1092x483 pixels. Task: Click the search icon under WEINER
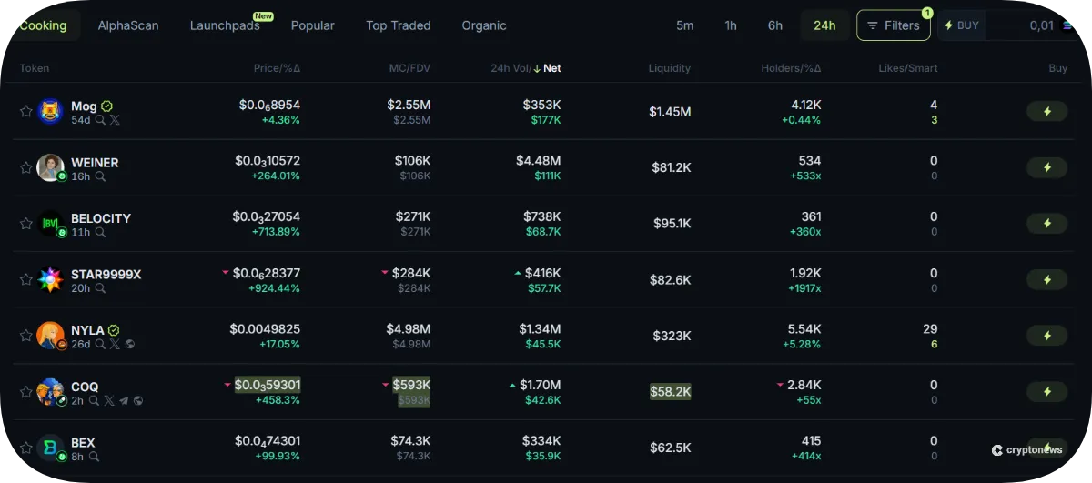(x=100, y=176)
